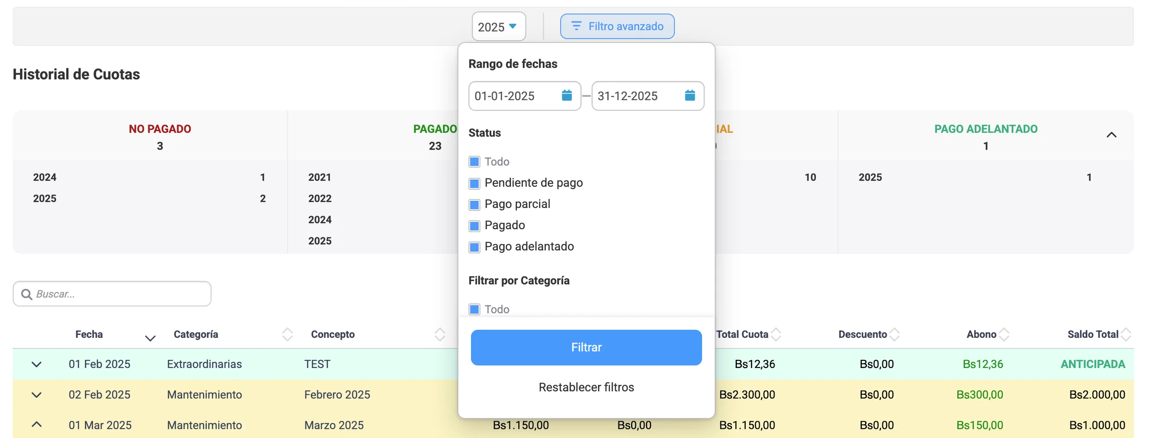Screen dimensions: 1151x438
Task: Sort by Categoría column arrows
Action: click(x=287, y=334)
